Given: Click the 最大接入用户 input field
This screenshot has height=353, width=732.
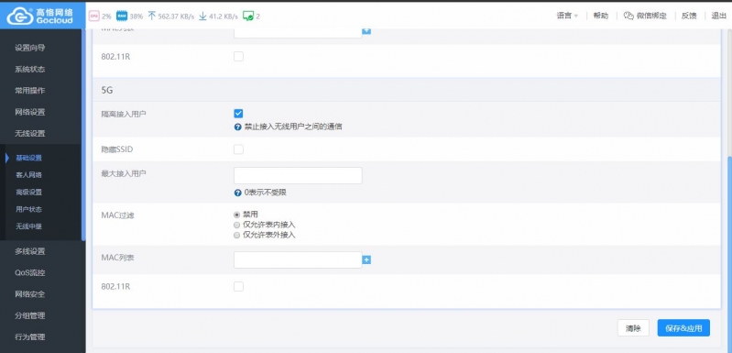Looking at the screenshot, I should pos(298,175).
